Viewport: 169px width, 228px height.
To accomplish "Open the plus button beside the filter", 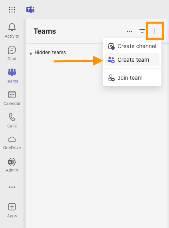I will [x=155, y=31].
